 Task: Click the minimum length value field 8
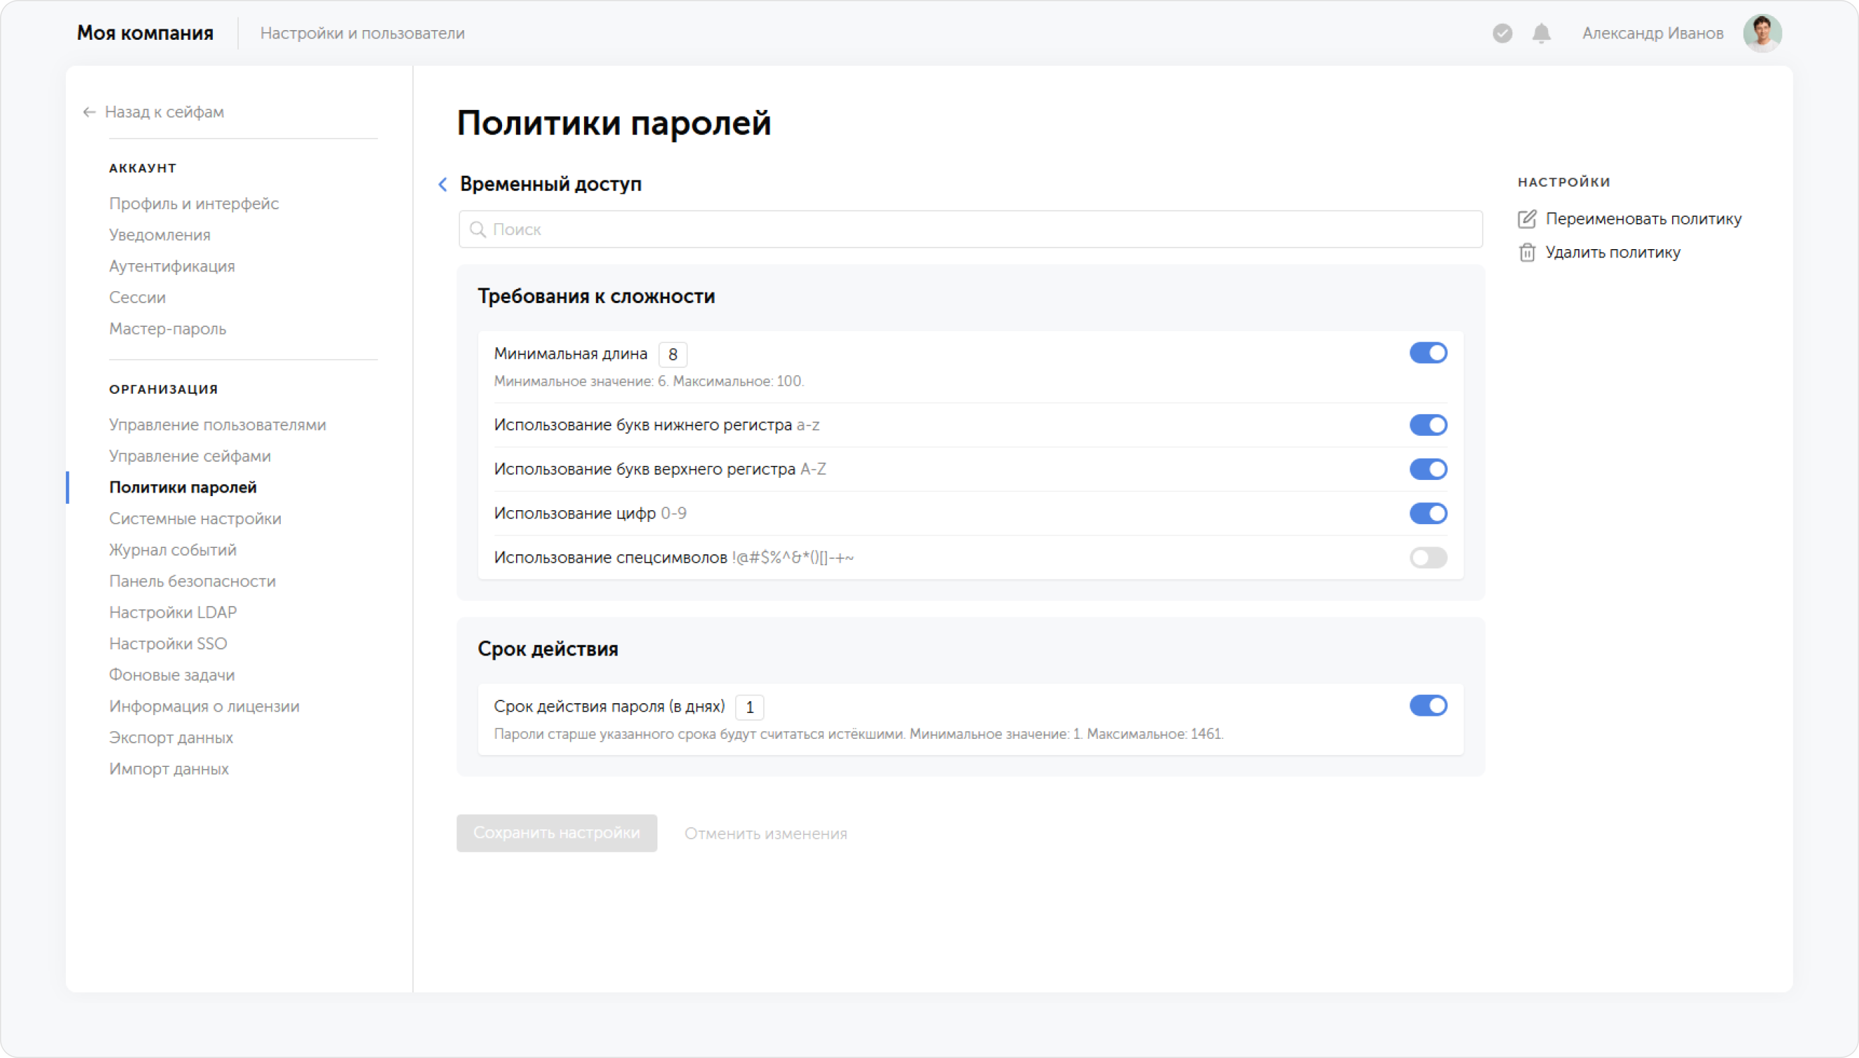coord(672,355)
